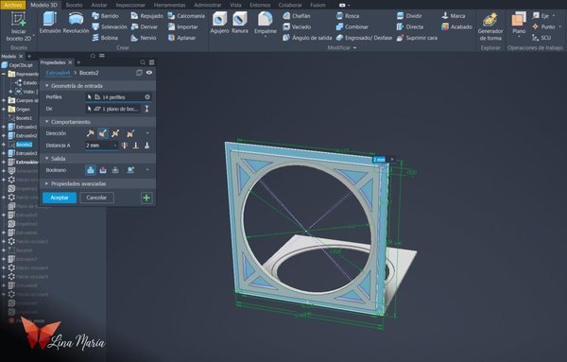This screenshot has width=567, height=362.
Task: Set extrusion direction to symmetric
Action: 115,133
